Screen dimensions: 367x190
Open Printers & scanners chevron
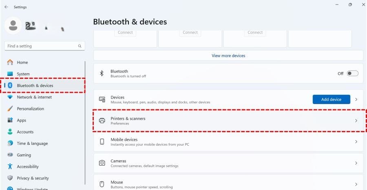[x=356, y=121]
